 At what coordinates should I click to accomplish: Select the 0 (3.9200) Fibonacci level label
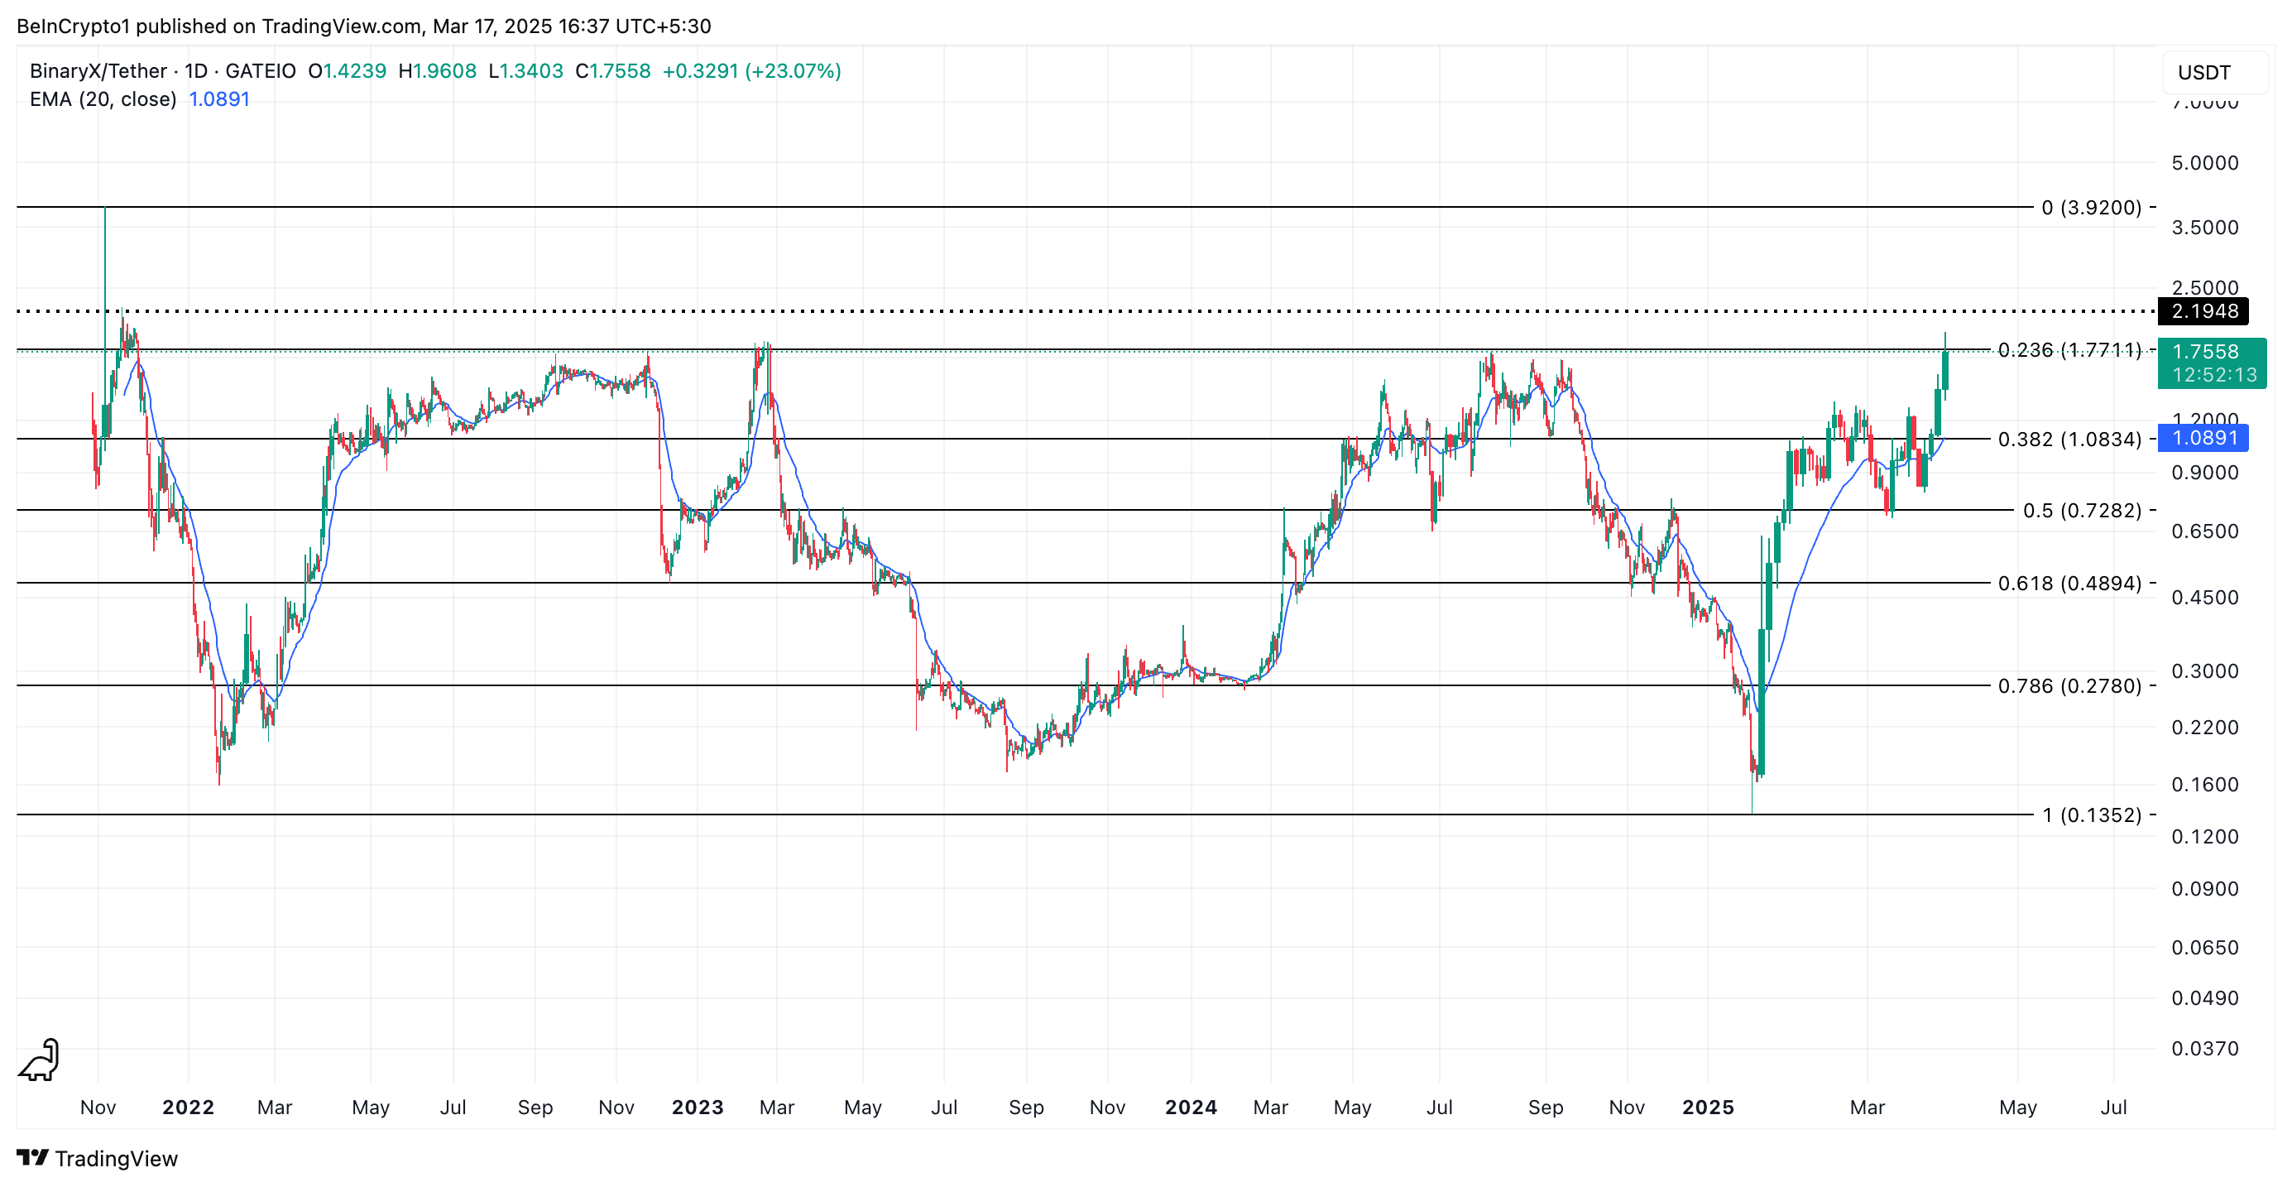point(2090,207)
